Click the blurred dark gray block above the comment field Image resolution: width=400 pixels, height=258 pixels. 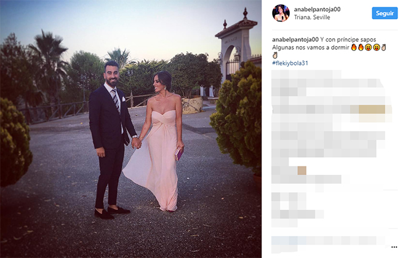point(297,214)
